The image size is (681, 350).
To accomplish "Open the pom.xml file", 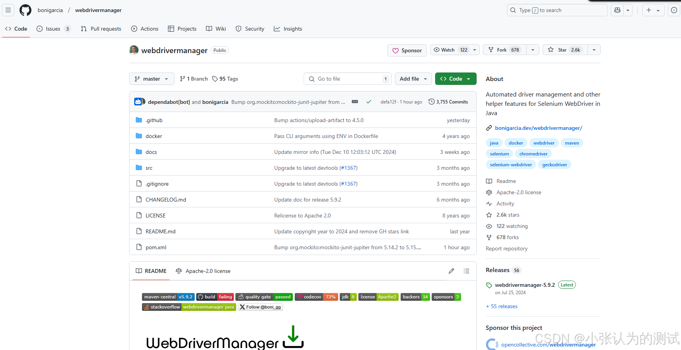I will [156, 247].
